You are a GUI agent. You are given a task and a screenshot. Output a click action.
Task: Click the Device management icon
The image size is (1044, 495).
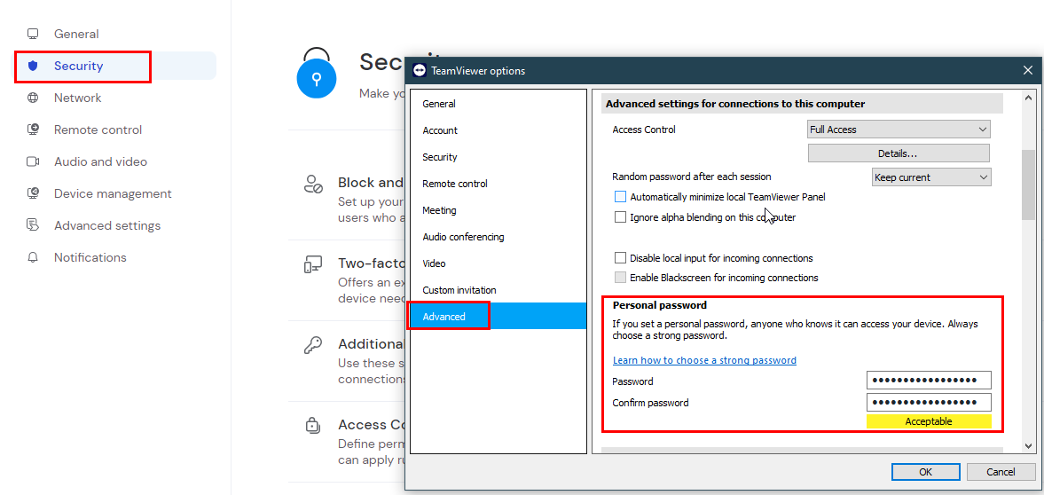(33, 194)
